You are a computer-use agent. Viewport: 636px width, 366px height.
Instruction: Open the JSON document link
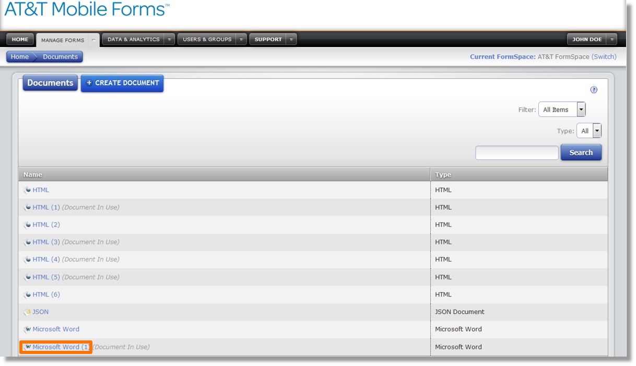click(x=40, y=312)
